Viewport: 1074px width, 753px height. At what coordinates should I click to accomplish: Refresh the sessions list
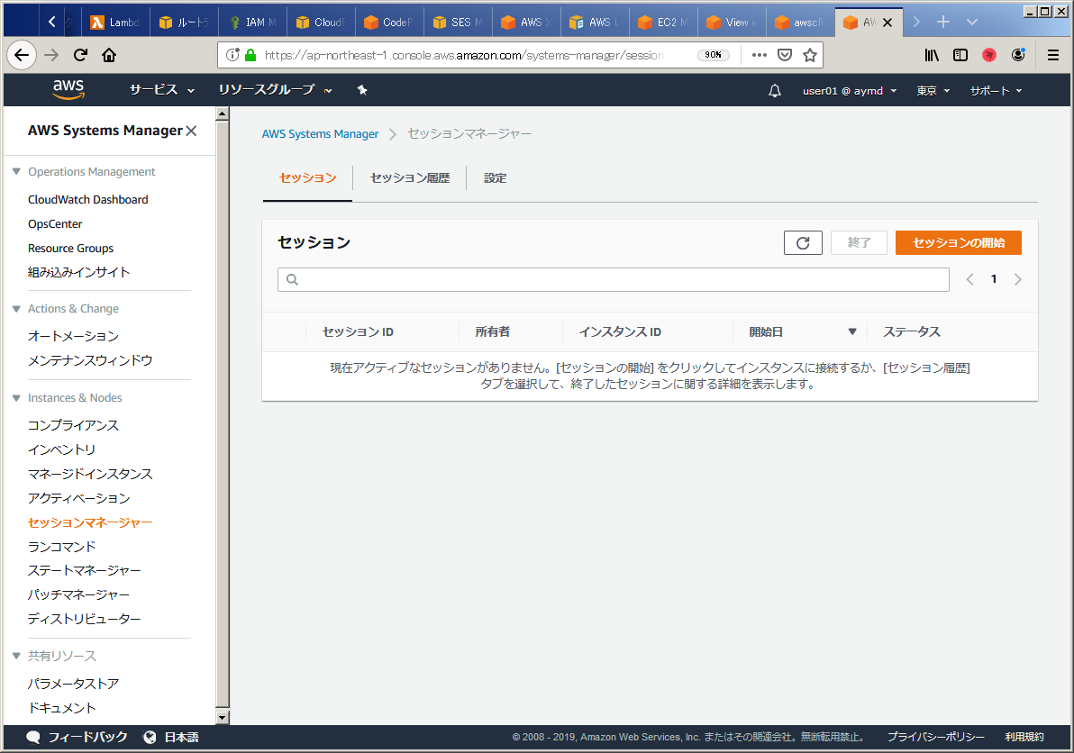[x=803, y=243]
